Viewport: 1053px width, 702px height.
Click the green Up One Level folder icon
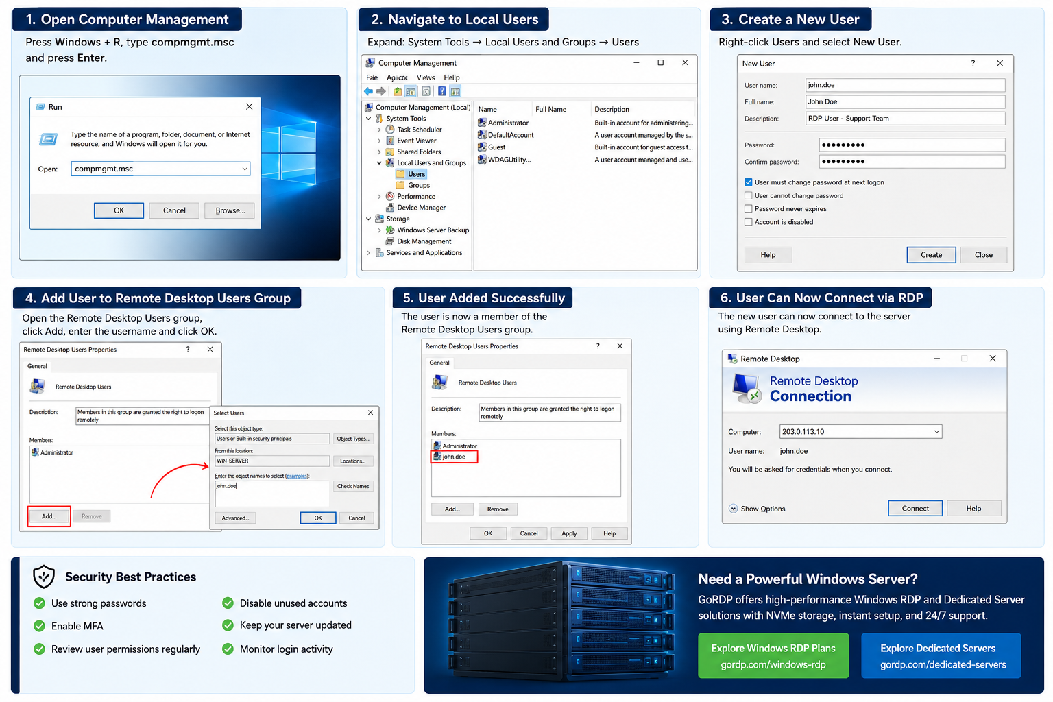point(398,91)
